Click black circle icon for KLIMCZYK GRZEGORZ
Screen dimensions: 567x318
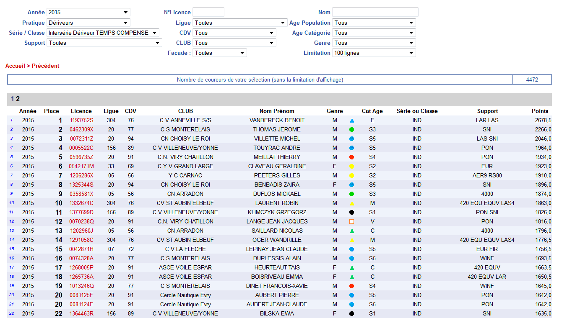[352, 213]
